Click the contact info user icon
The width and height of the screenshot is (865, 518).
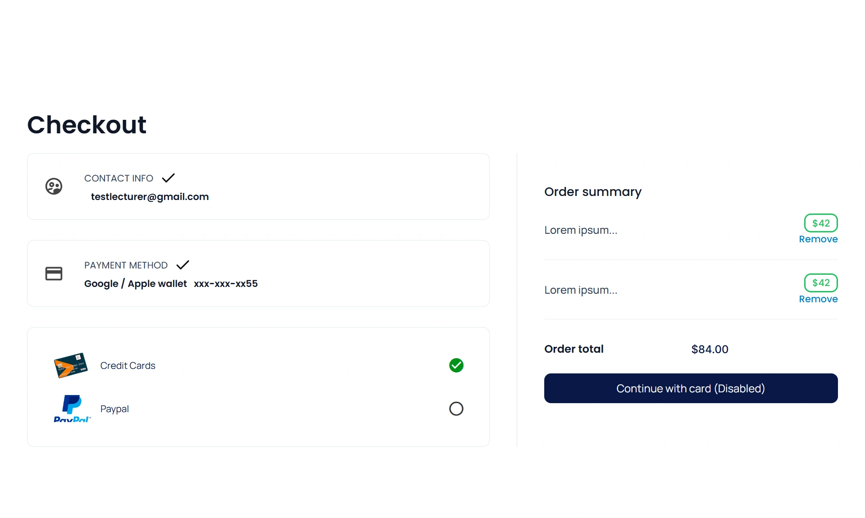(54, 186)
